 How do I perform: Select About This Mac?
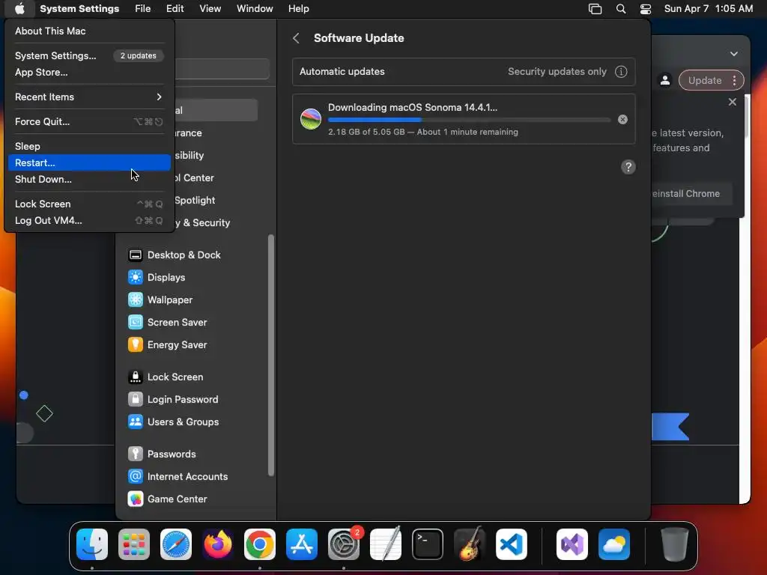tap(89, 31)
